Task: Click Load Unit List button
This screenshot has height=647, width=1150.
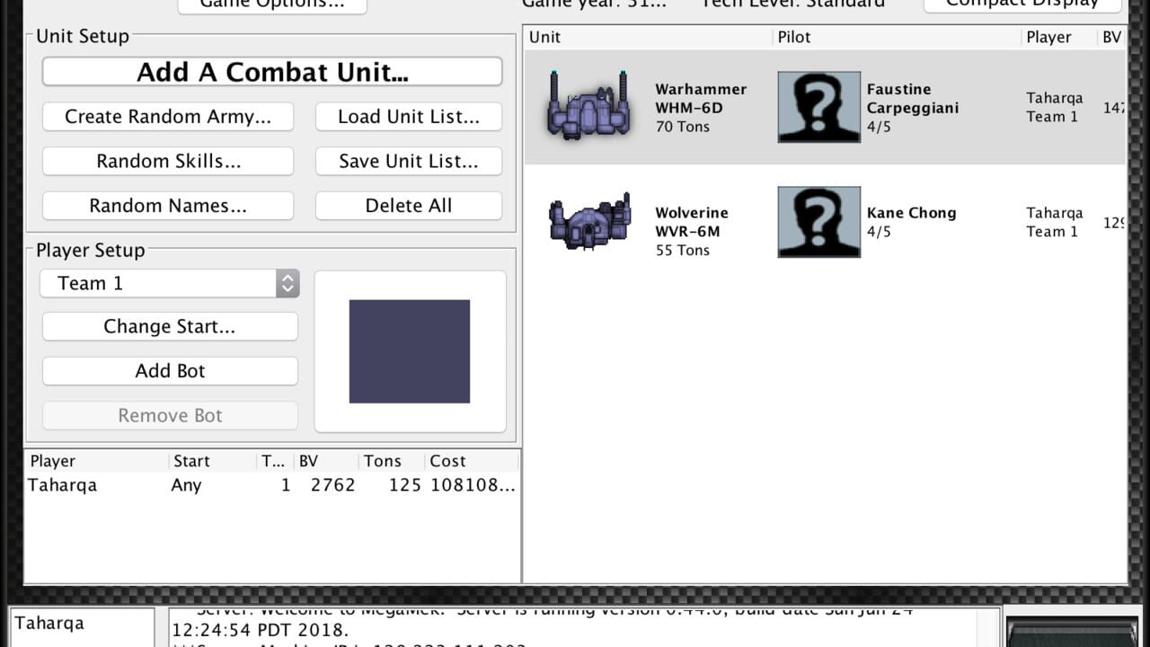Action: (x=409, y=117)
